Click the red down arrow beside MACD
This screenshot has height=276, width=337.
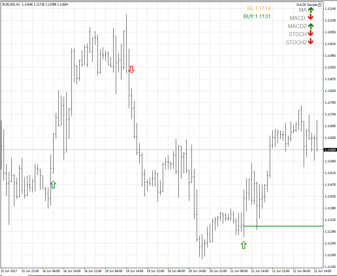click(311, 18)
